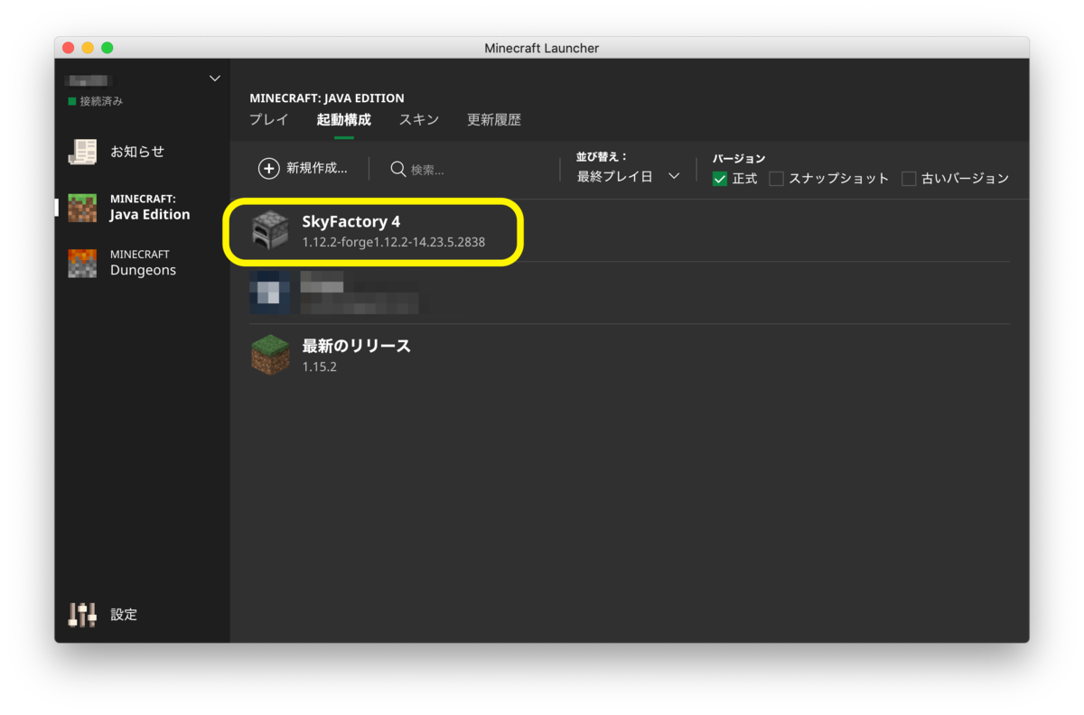Select the 最新のリリース profile name
The image size is (1084, 715).
coord(357,346)
